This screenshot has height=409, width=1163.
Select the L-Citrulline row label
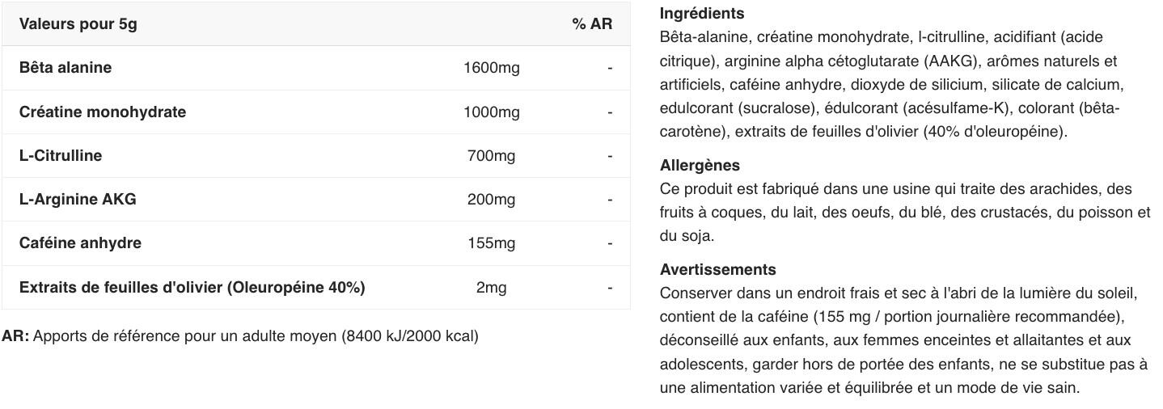click(61, 155)
